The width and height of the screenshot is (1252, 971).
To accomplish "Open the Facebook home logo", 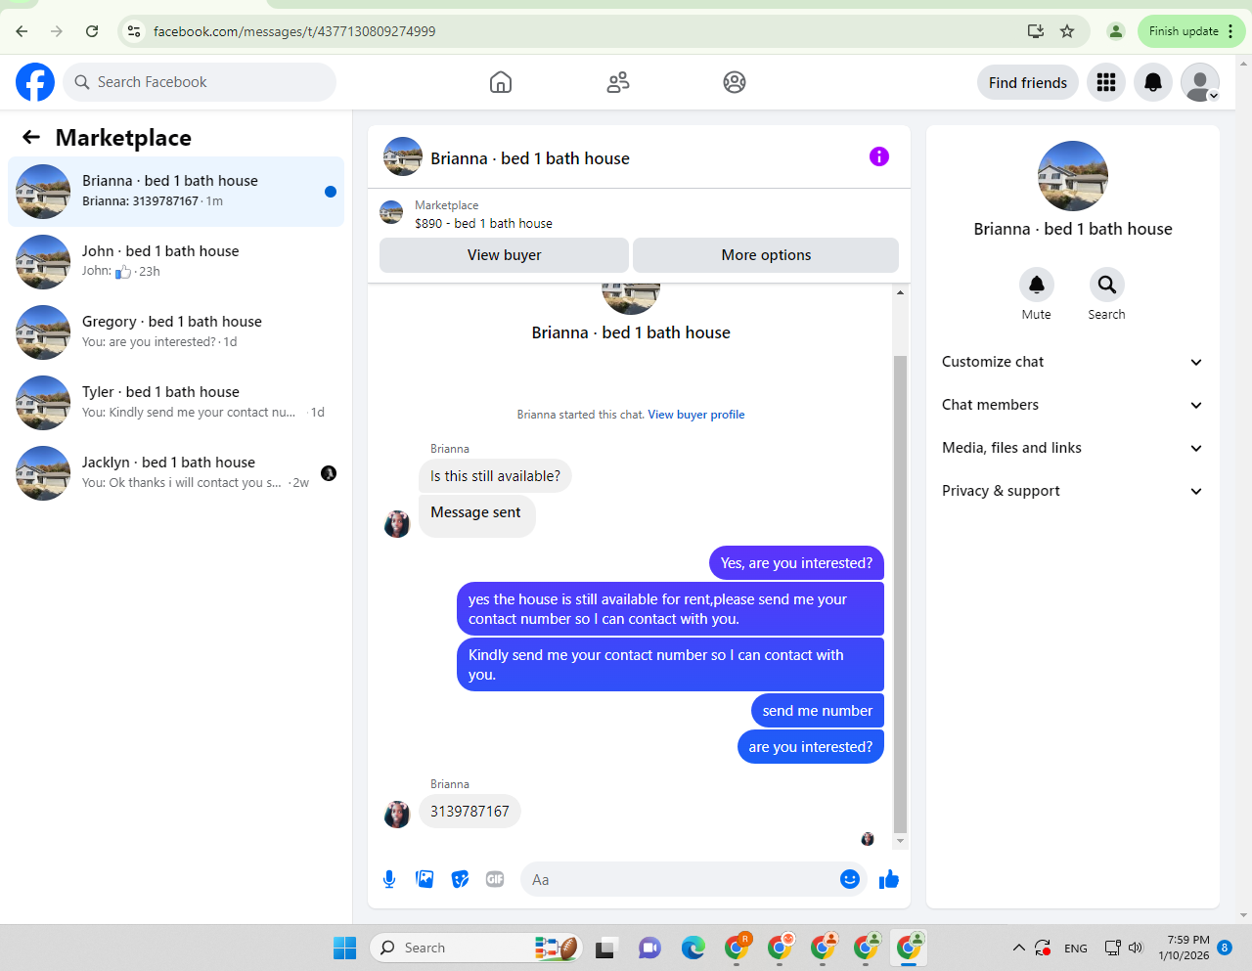I will pyautogui.click(x=35, y=82).
